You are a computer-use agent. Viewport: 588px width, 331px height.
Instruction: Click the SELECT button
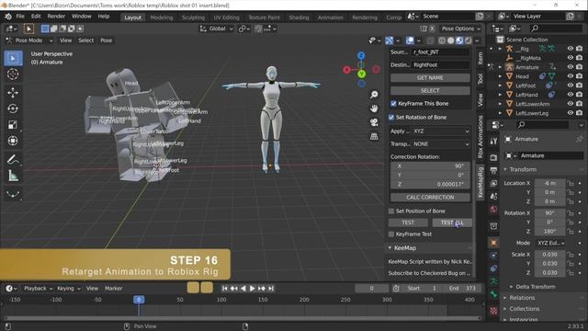click(430, 91)
